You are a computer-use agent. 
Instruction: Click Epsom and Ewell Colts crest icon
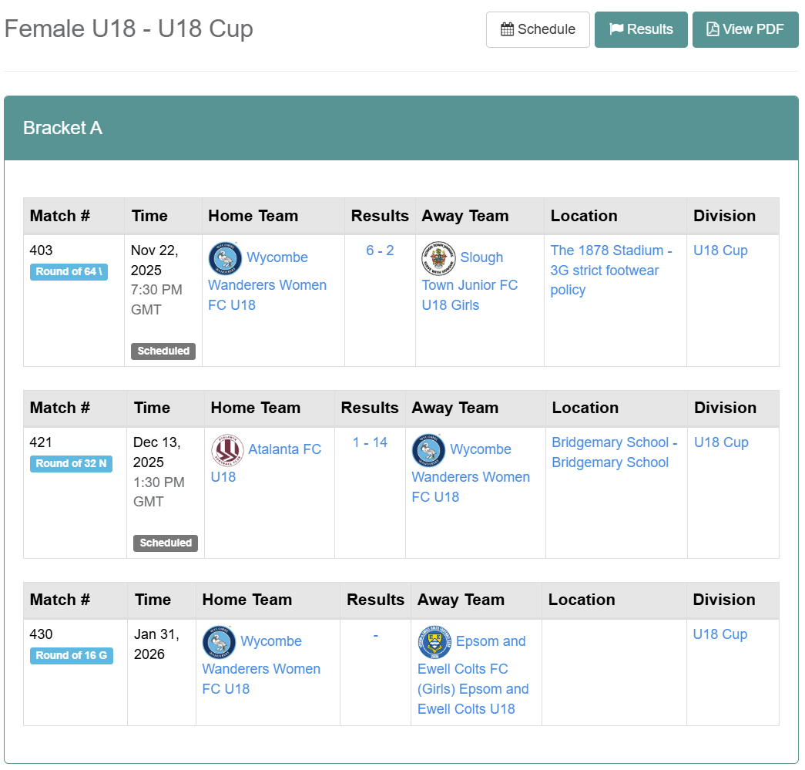coord(434,642)
